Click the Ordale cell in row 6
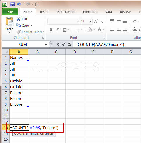141x143 pixels. 19,87
